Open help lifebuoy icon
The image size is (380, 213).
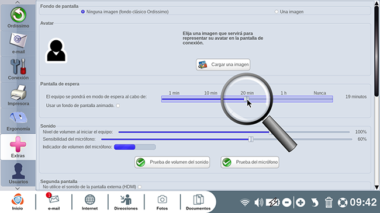(x=343, y=202)
